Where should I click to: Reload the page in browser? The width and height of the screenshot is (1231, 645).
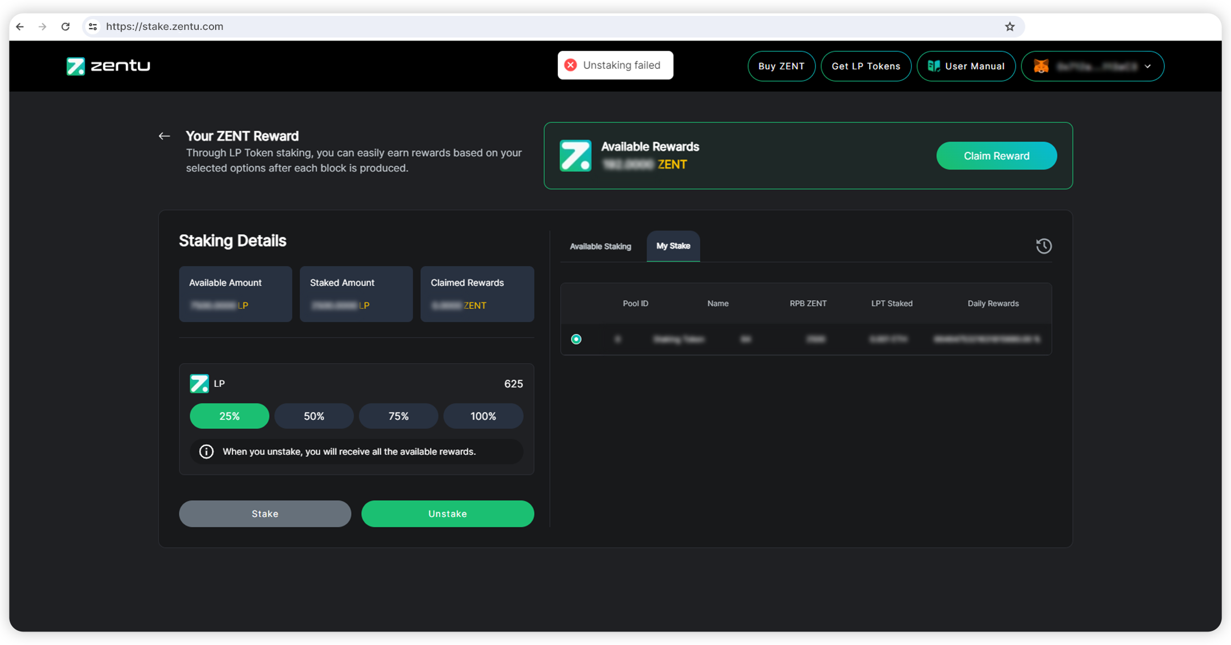tap(66, 27)
